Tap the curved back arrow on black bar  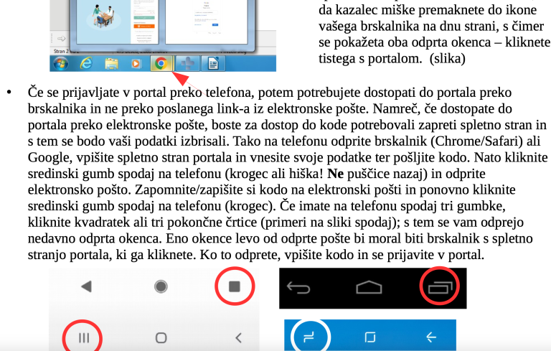point(299,288)
